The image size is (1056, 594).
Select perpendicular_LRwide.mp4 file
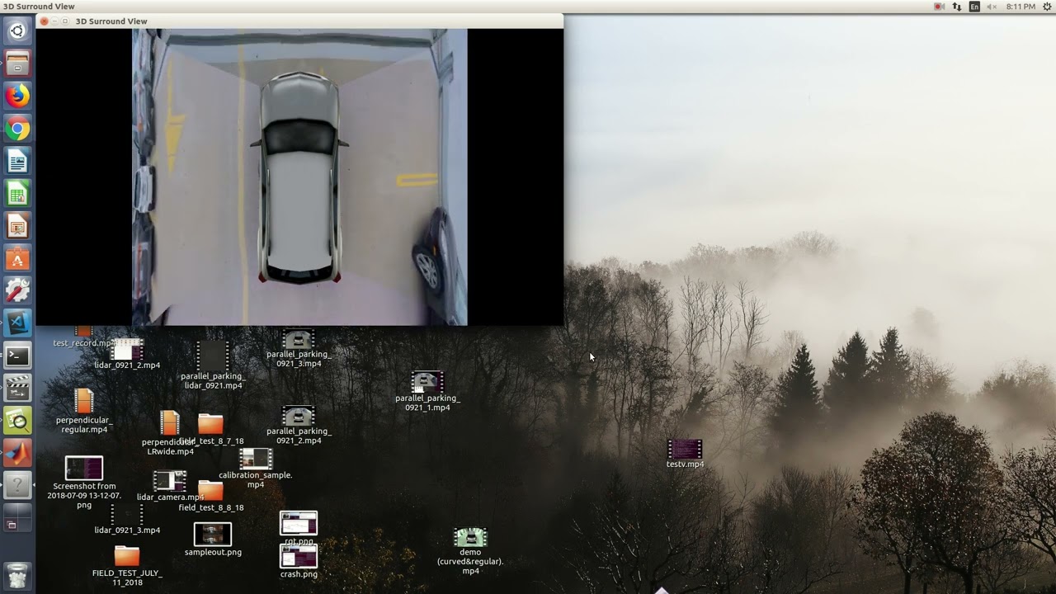tap(170, 434)
